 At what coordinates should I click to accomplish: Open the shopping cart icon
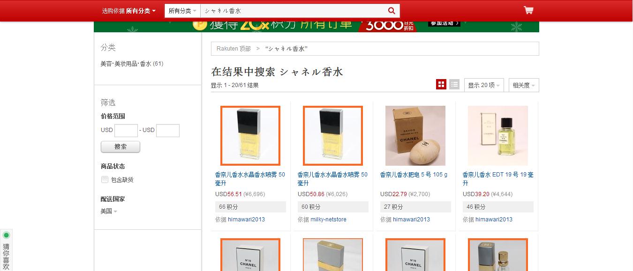528,10
